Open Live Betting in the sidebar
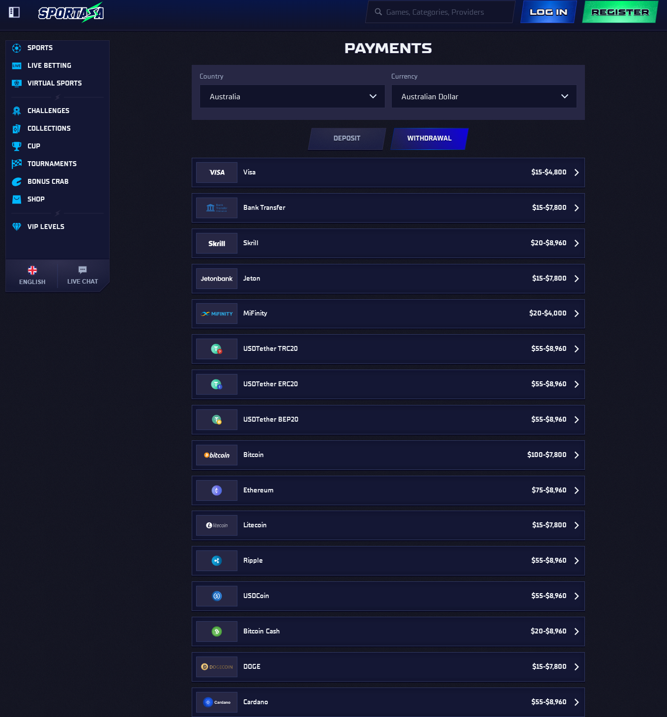Screen dimensions: 667x717 tap(49, 66)
